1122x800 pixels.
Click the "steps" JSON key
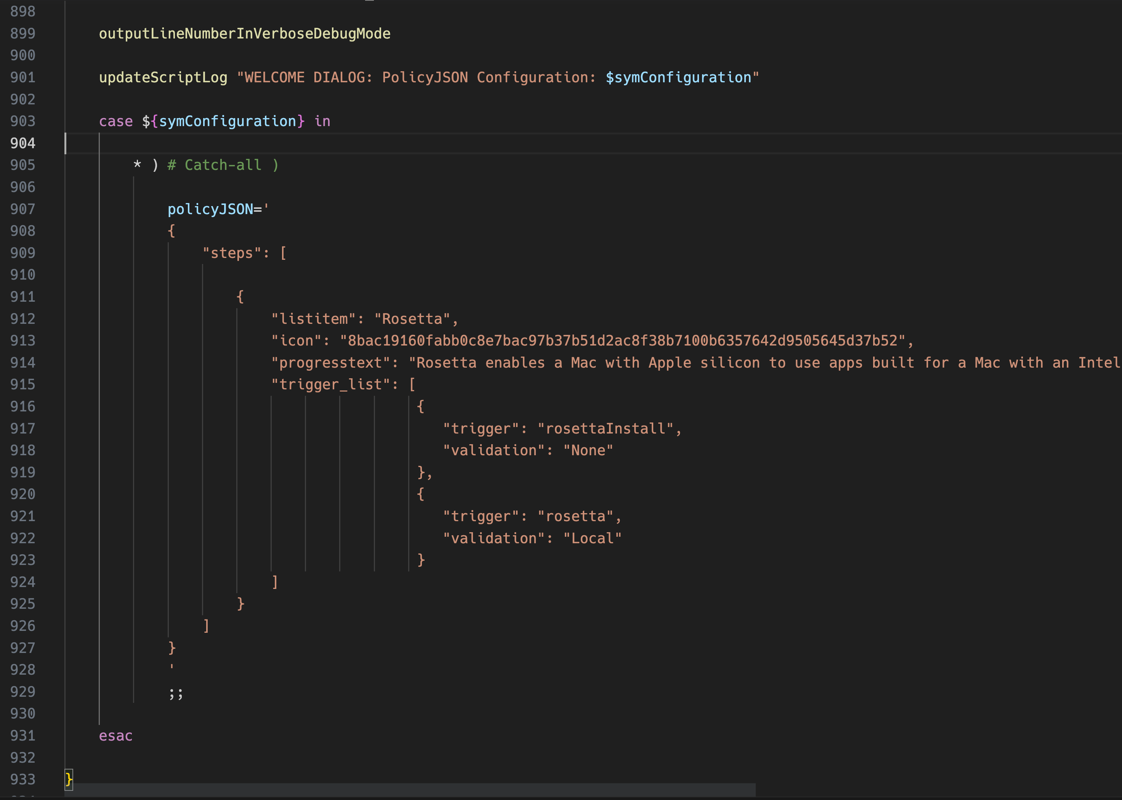coord(232,253)
